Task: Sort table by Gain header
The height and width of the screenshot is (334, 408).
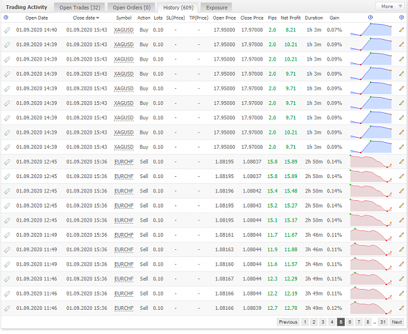Action: tap(334, 18)
